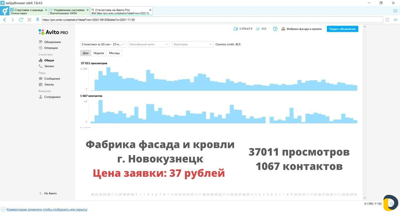This screenshot has height=212, width=400.
Task: Pin the tab with the pushpin icon
Action: (x=37, y=20)
